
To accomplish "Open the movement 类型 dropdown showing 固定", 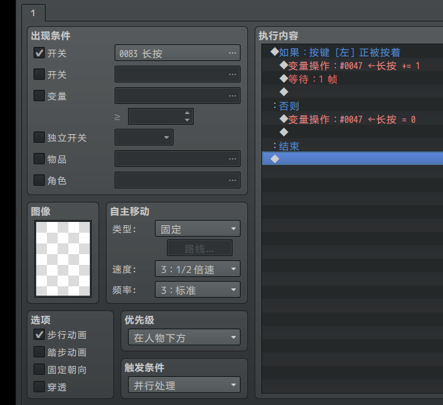I will click(198, 229).
